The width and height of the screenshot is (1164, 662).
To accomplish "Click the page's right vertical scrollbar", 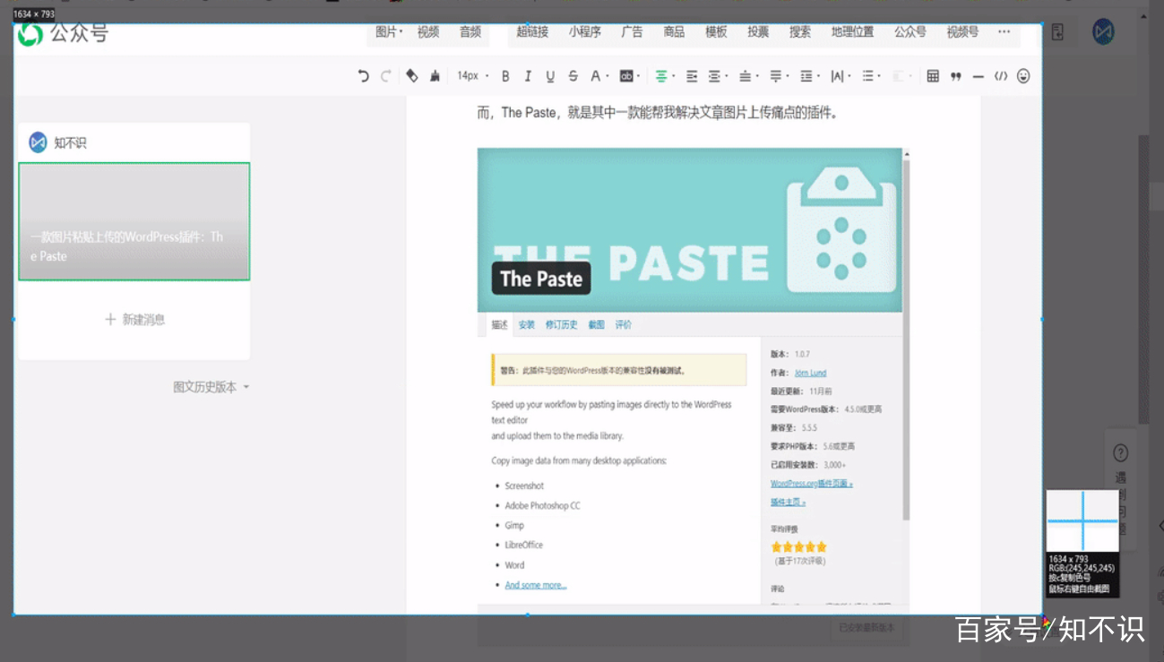I will click(x=1143, y=279).
